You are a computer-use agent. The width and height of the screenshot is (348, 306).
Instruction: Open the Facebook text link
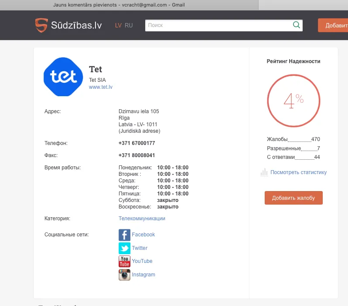[x=143, y=235]
